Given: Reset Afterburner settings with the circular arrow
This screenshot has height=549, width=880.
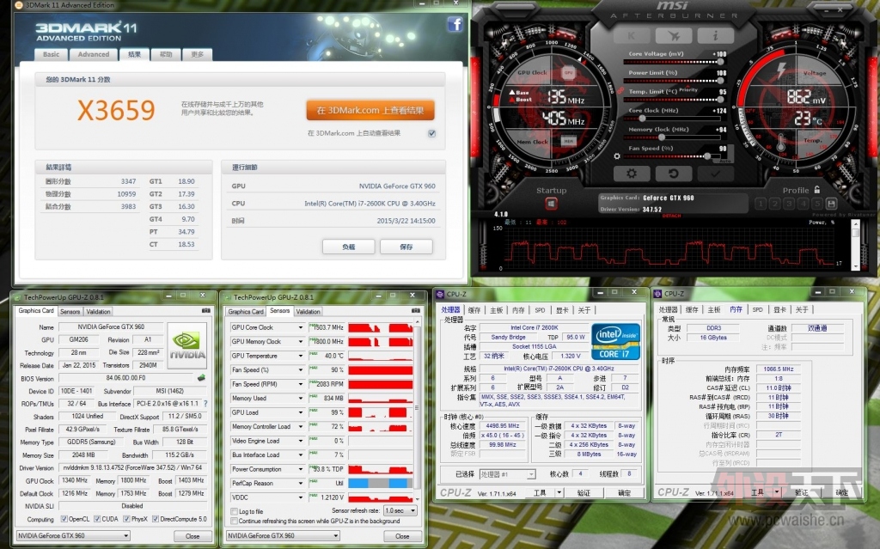Looking at the screenshot, I should pyautogui.click(x=674, y=174).
